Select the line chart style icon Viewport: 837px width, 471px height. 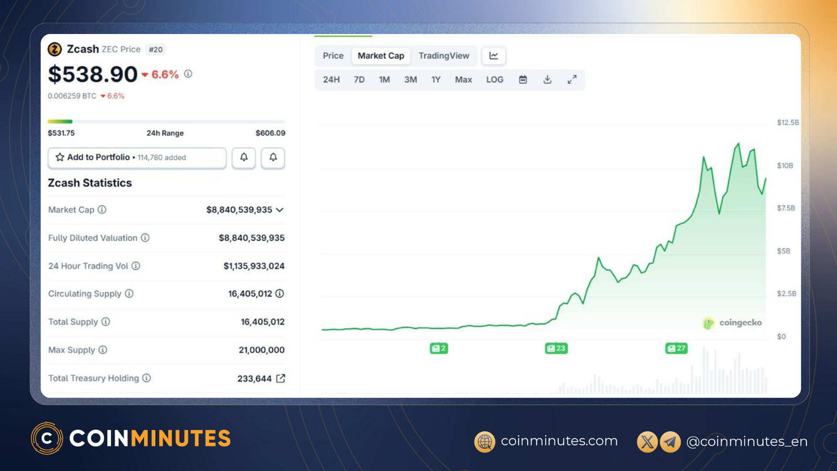pyautogui.click(x=493, y=56)
